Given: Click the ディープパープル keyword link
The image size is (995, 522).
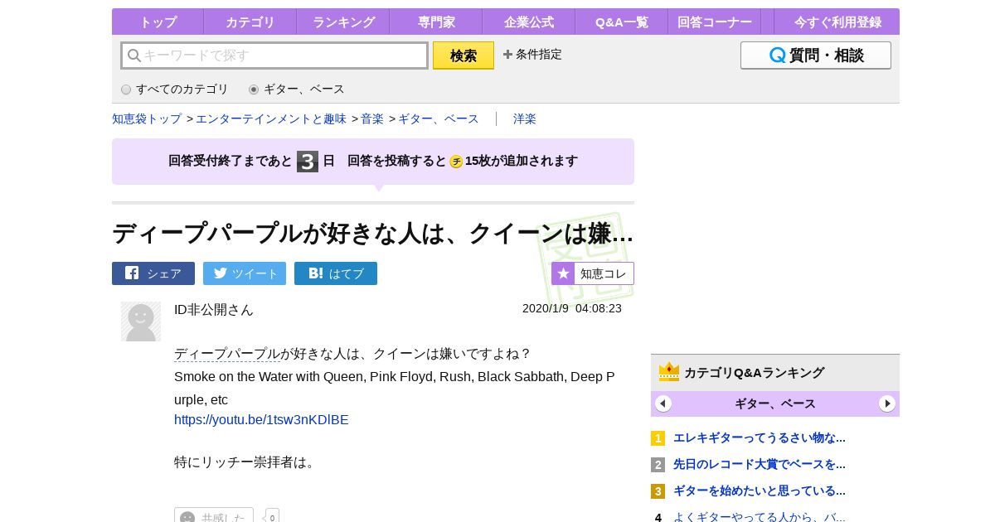Looking at the screenshot, I should coord(226,354).
